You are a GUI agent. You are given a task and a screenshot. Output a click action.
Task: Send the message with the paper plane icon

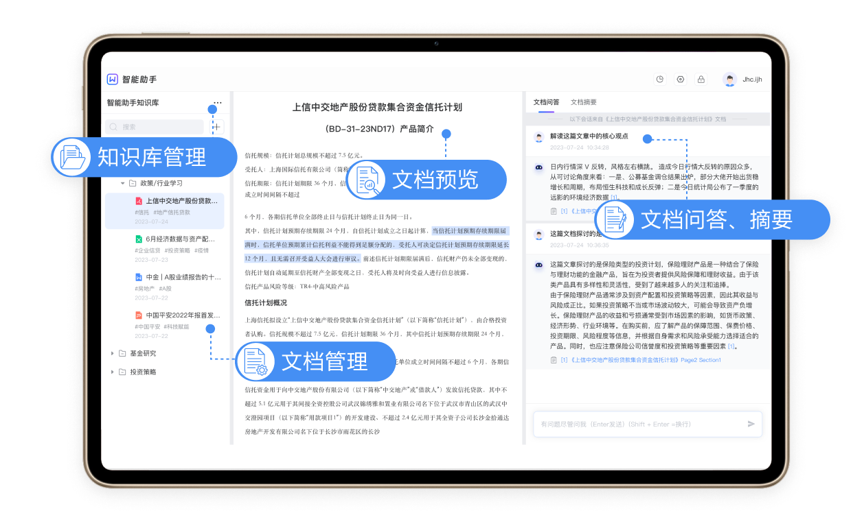pos(751,424)
